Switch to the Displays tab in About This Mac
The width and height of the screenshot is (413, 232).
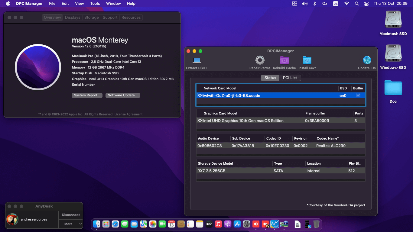(73, 18)
